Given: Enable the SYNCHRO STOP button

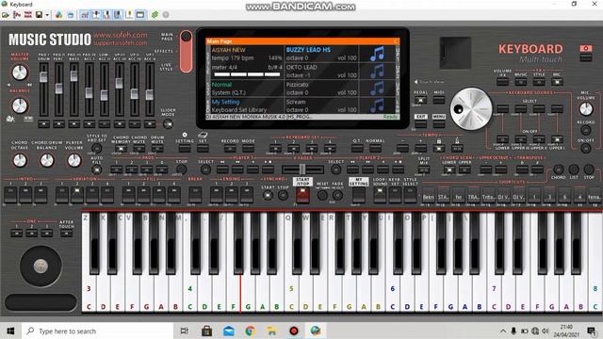Looking at the screenshot, I should click(283, 195).
